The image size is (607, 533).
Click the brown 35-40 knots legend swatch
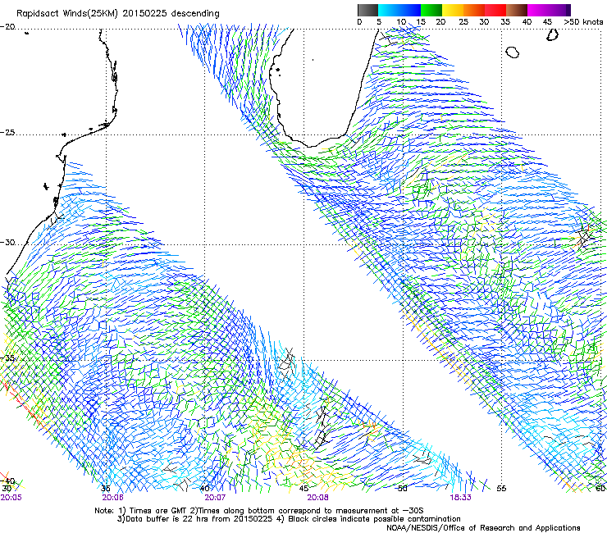517,10
